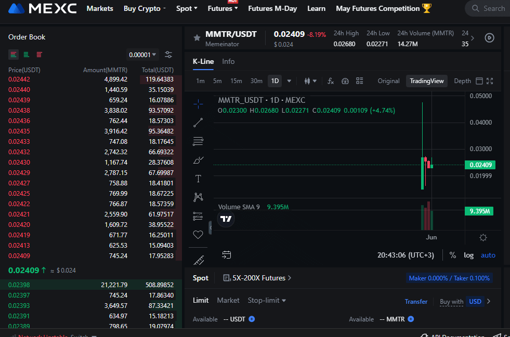
Task: Toggle percent scale on price axis
Action: pyautogui.click(x=453, y=255)
